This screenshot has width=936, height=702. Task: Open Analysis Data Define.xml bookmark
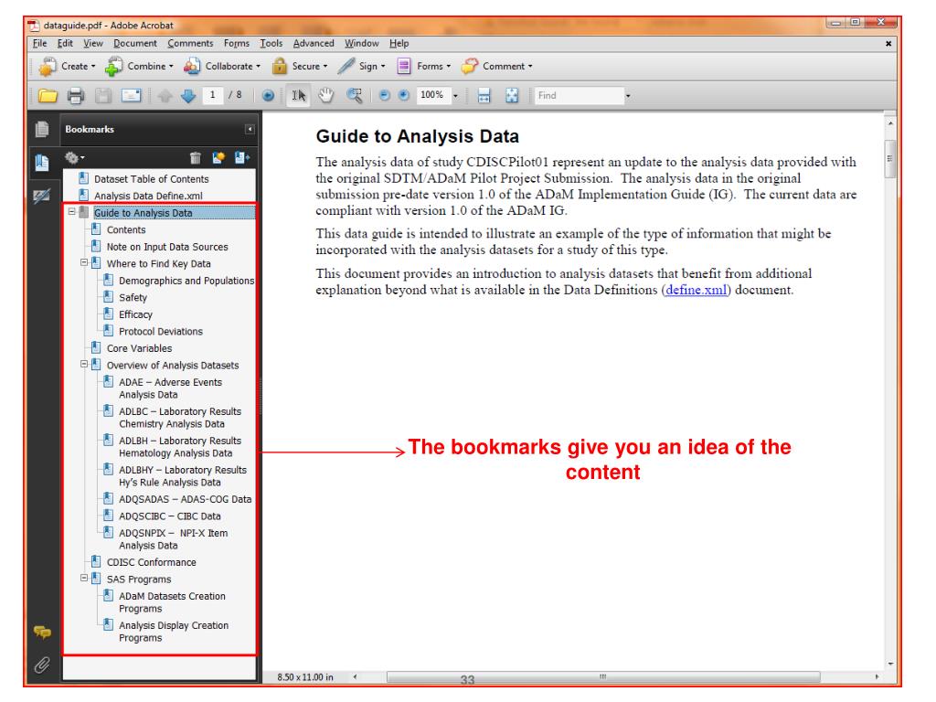click(148, 196)
